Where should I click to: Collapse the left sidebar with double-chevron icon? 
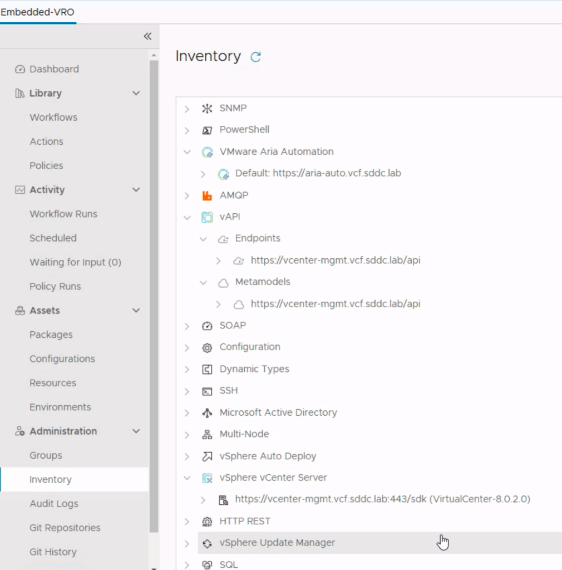pyautogui.click(x=147, y=36)
